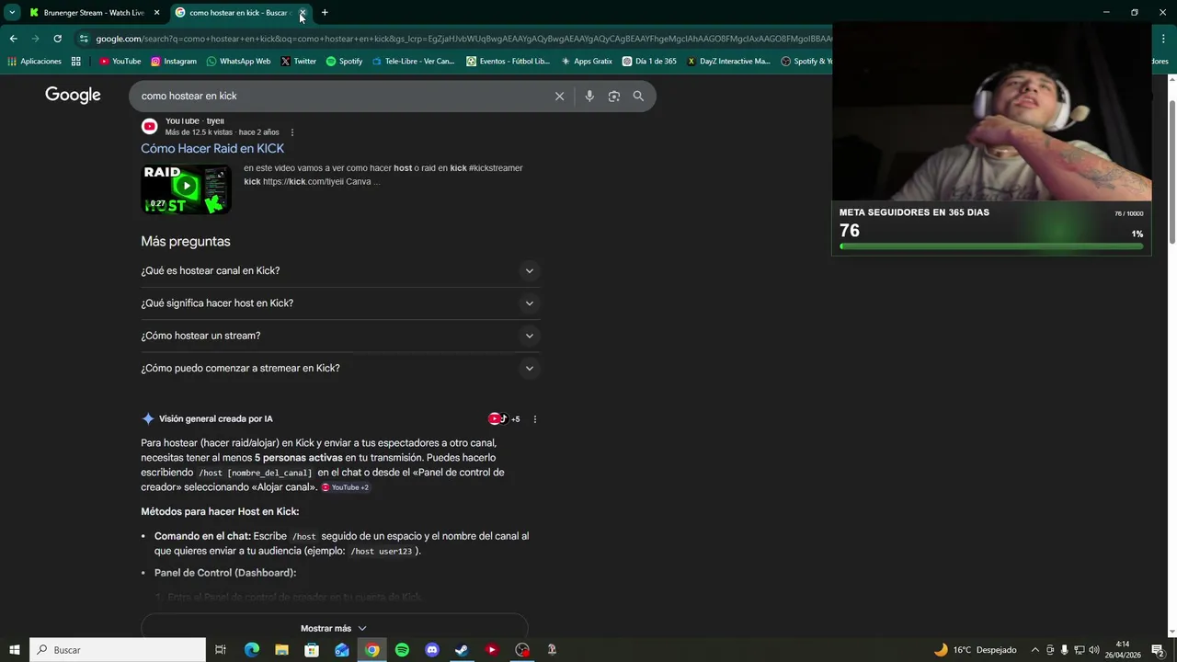This screenshot has height=662, width=1177.
Task: Open Steam from the taskbar
Action: (462, 650)
